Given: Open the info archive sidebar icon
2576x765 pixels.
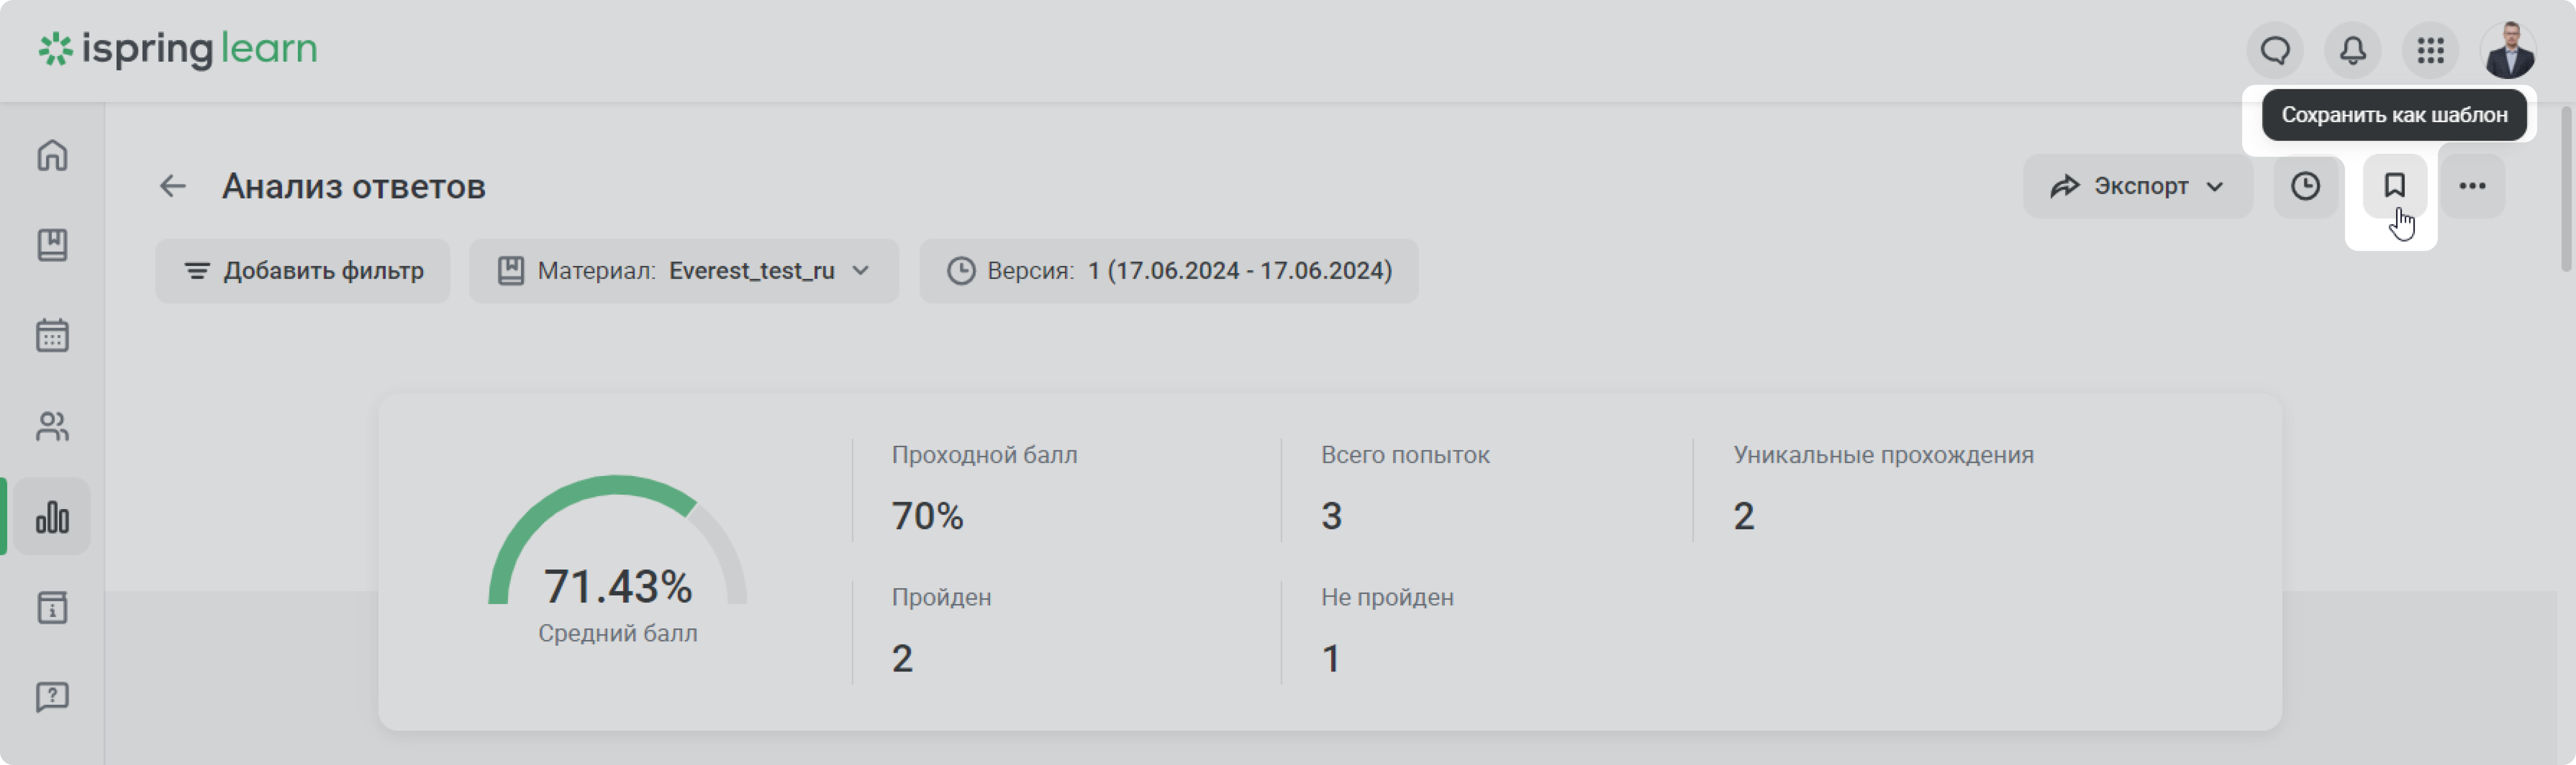Looking at the screenshot, I should tap(52, 607).
